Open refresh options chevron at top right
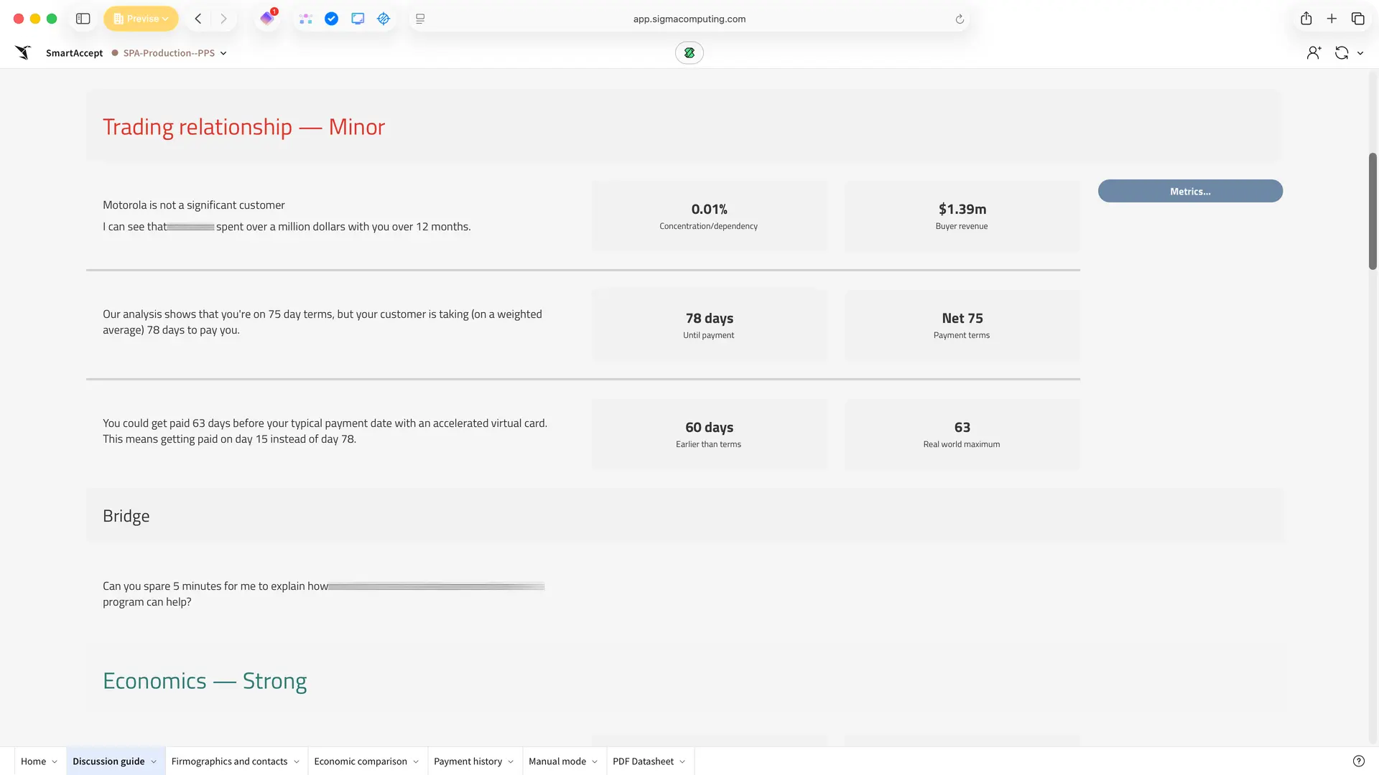 (1360, 53)
